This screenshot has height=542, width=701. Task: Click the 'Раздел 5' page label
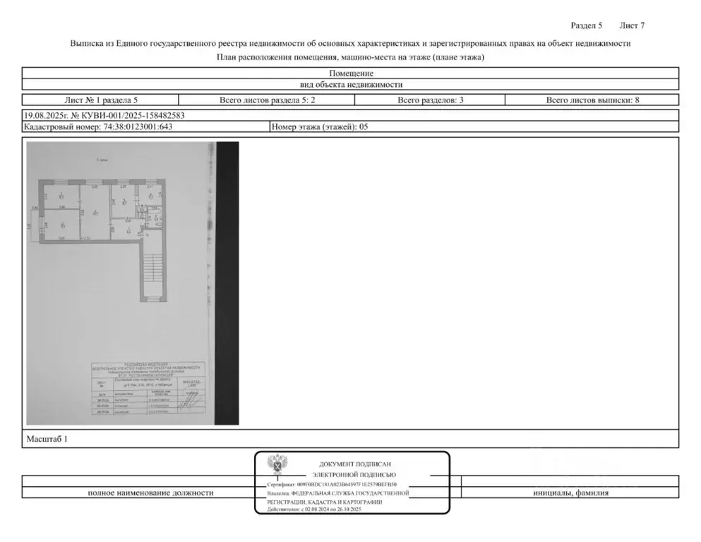coord(586,25)
